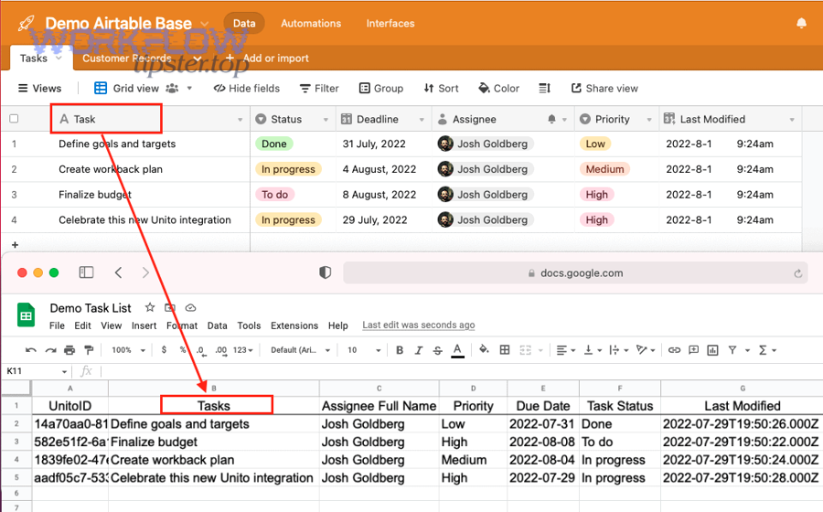
Task: Add a new record with plus icon
Action: point(15,244)
